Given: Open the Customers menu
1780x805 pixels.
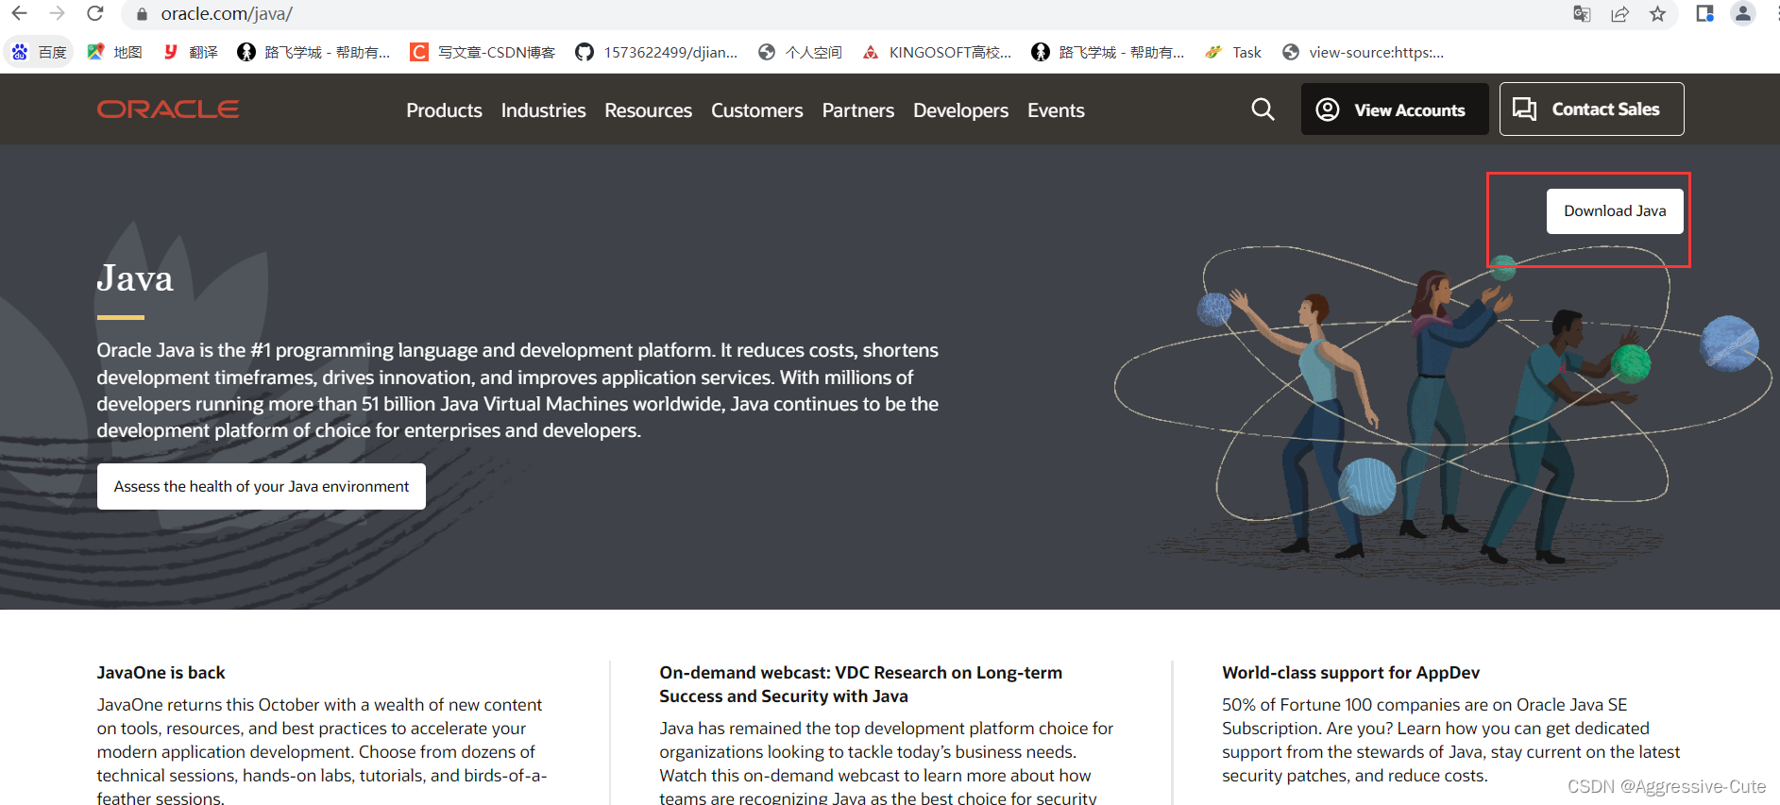Looking at the screenshot, I should point(756,110).
